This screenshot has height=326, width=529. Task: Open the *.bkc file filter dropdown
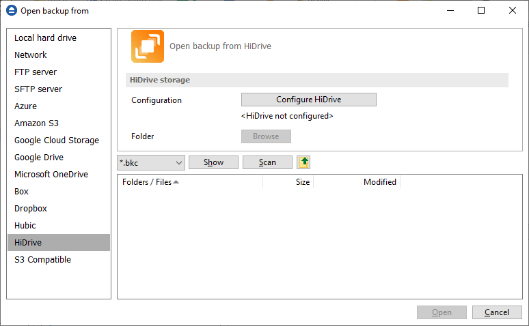(x=151, y=163)
